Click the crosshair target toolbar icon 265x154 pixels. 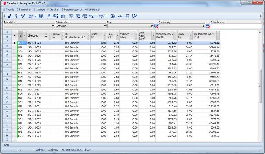(x=112, y=16)
